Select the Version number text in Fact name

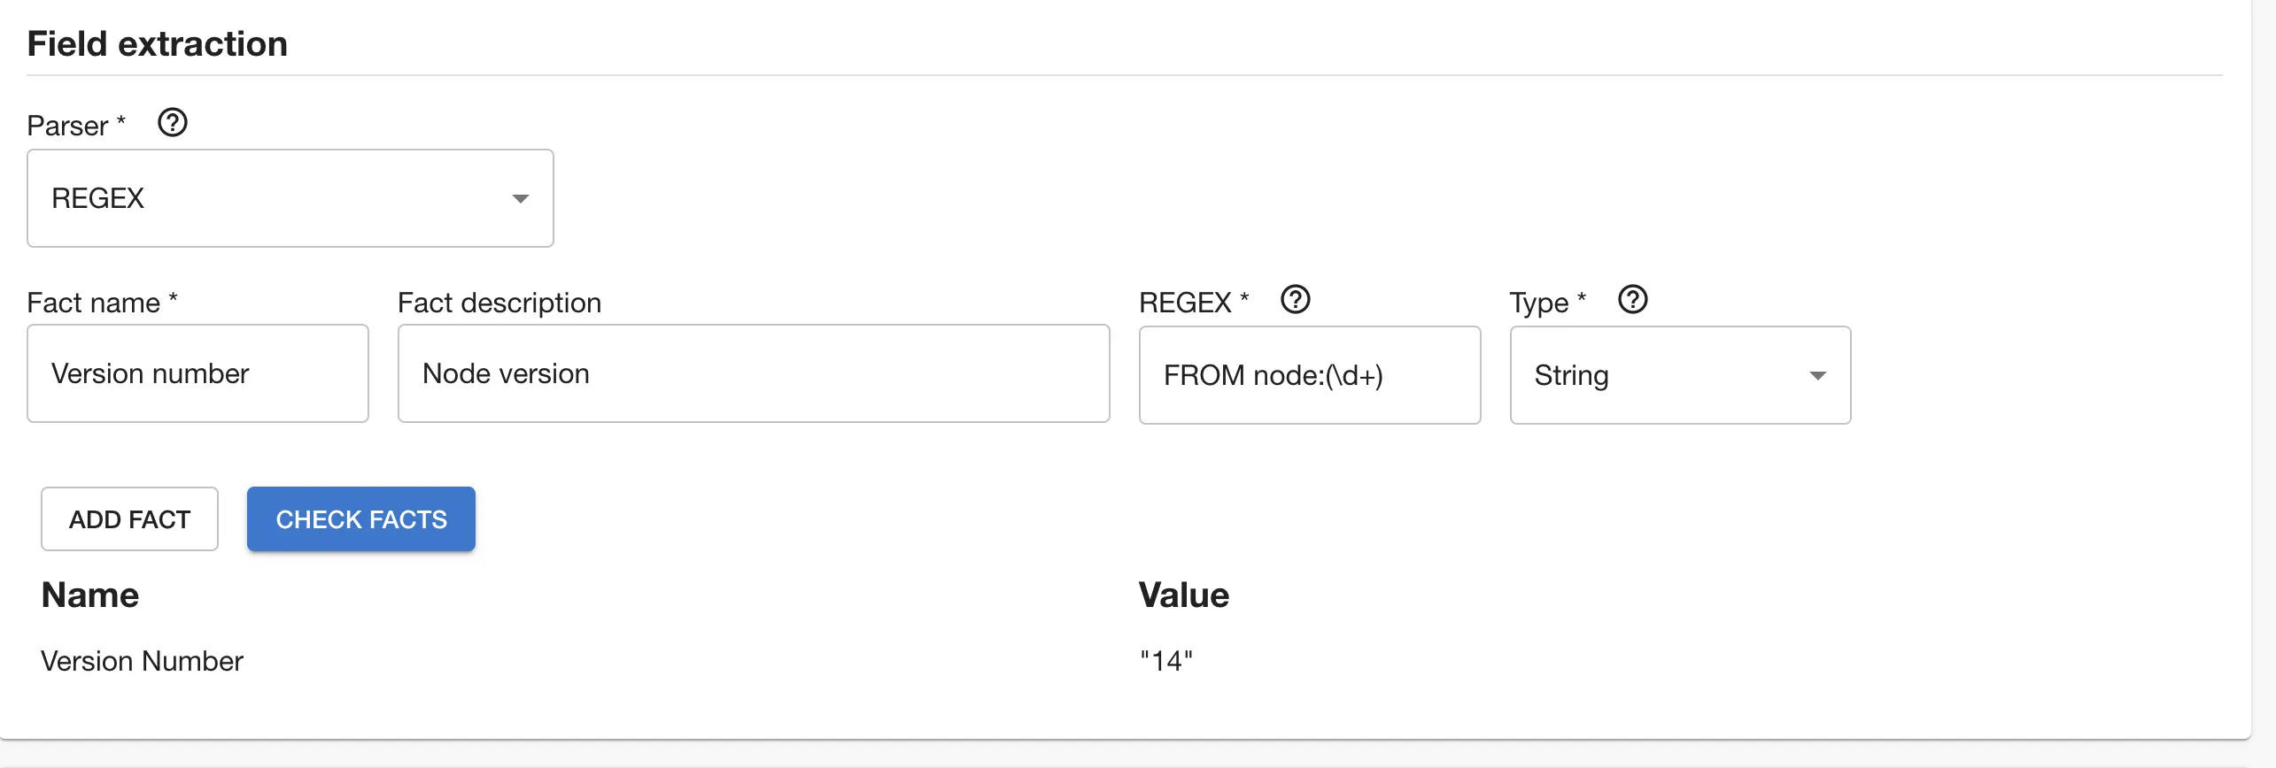[151, 372]
